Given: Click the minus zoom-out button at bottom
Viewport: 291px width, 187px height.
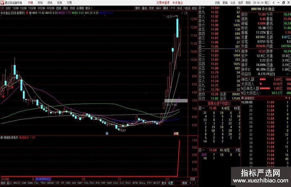Looking at the screenshot, I should click(195, 183).
